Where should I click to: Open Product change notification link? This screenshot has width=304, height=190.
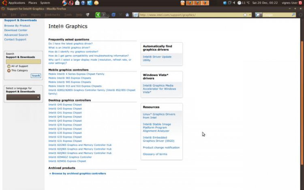[161, 147]
